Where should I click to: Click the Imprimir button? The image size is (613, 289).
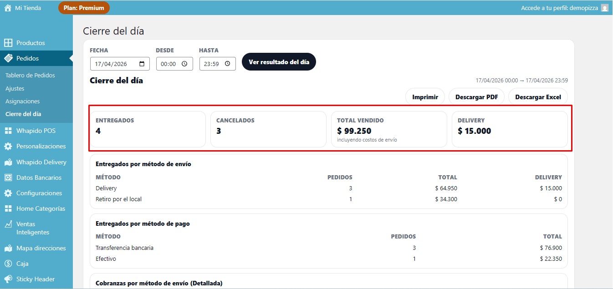coord(425,97)
